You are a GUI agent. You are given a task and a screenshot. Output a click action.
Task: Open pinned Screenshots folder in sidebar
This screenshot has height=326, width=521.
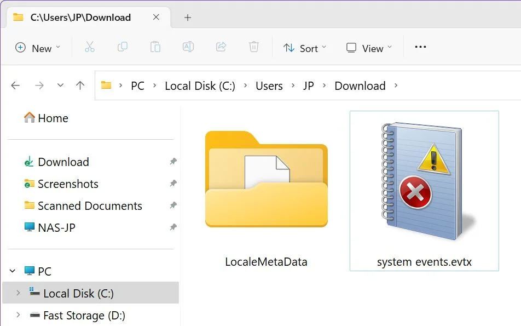[61, 184]
